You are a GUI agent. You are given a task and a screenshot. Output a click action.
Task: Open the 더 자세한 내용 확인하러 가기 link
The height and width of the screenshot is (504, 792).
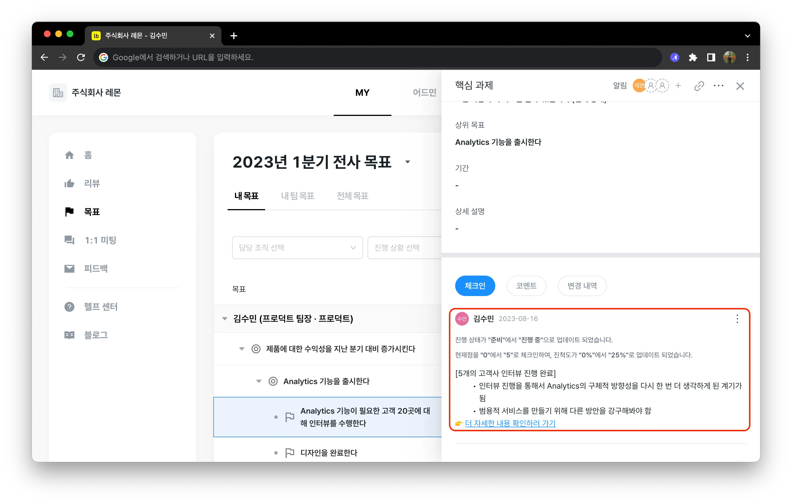pos(510,423)
